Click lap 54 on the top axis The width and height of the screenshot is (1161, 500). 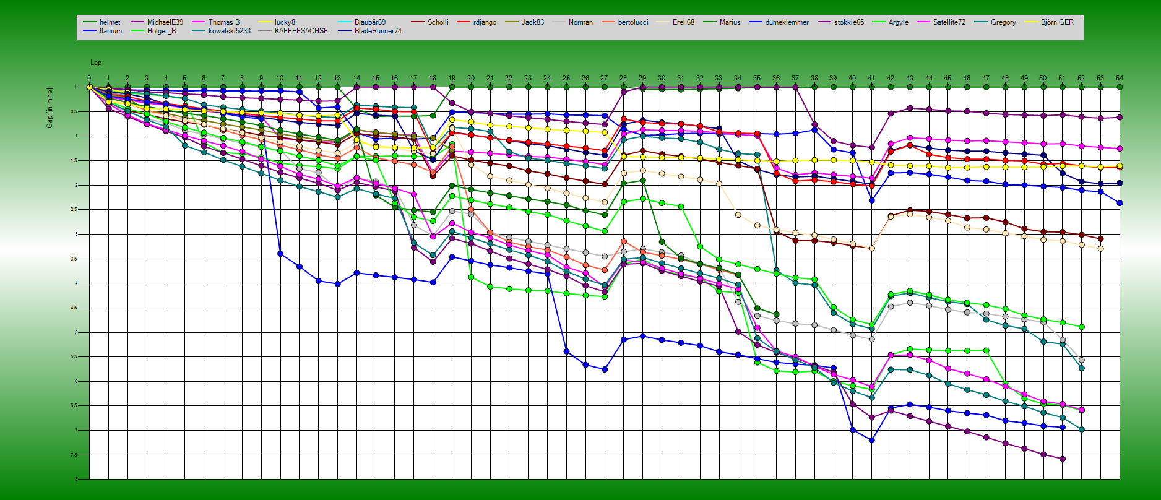point(1120,79)
